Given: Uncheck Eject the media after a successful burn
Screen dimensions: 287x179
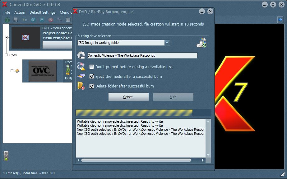Looking at the screenshot, I should (91, 76).
